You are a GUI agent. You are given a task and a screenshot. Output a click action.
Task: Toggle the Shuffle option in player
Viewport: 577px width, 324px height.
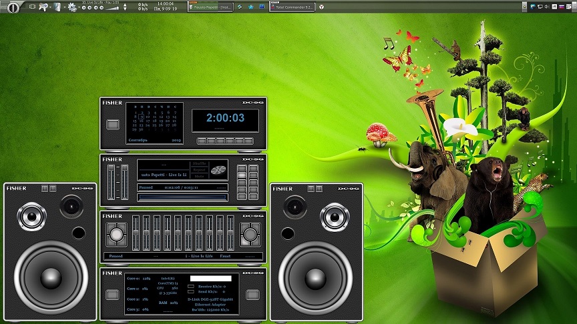199,163
